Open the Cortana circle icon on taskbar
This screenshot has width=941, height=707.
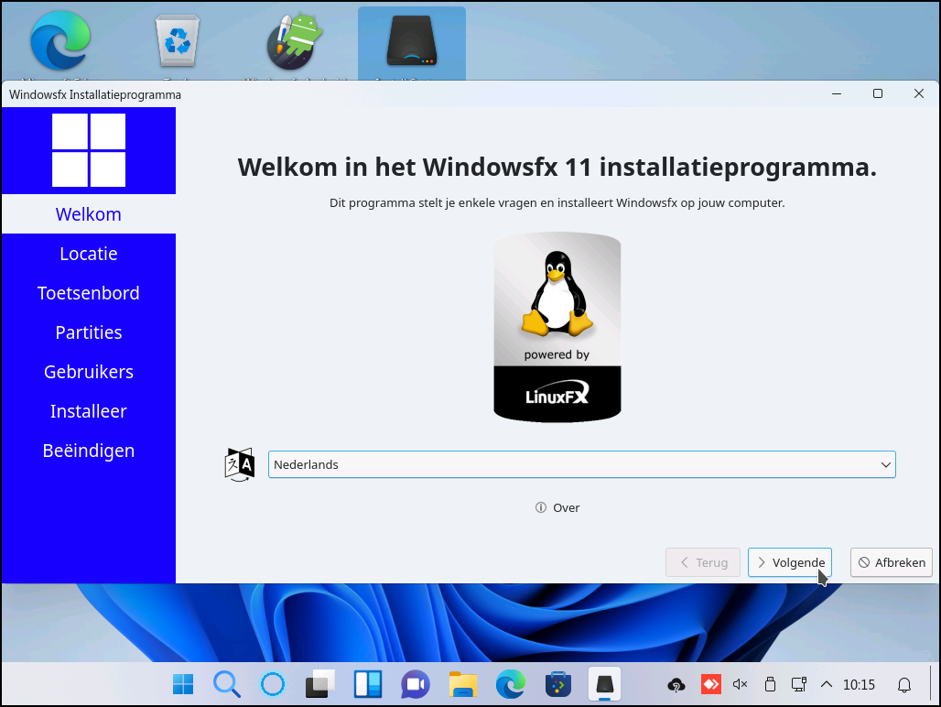coord(273,684)
